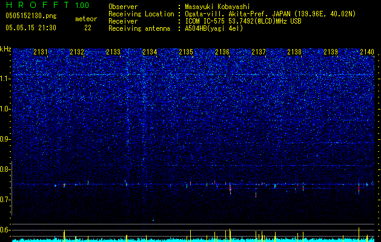This screenshot has width=381, height=242.
Task: Click the 0.8 frequency axis label
Action: (5, 169)
